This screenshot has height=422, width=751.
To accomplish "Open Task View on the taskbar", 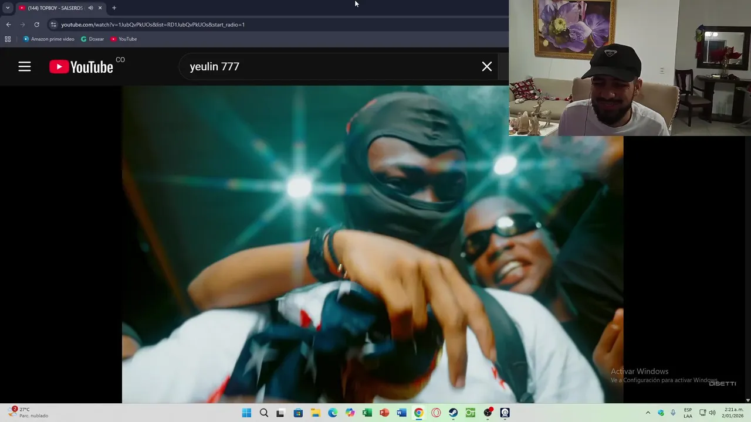I will (x=280, y=413).
